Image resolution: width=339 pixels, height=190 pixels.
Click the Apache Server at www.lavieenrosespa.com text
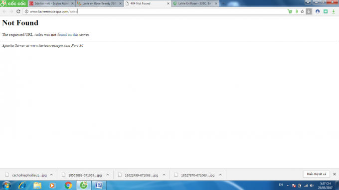click(x=42, y=45)
